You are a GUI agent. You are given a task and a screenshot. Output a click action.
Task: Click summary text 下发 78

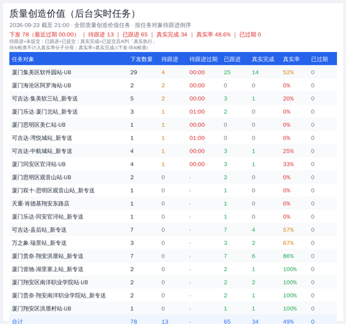pos(19,35)
